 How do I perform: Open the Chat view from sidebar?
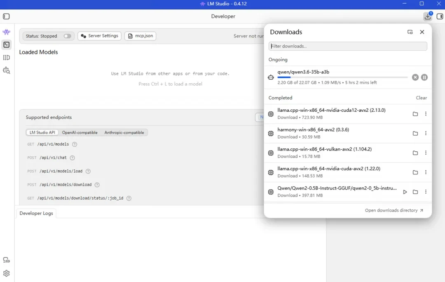tap(6, 32)
